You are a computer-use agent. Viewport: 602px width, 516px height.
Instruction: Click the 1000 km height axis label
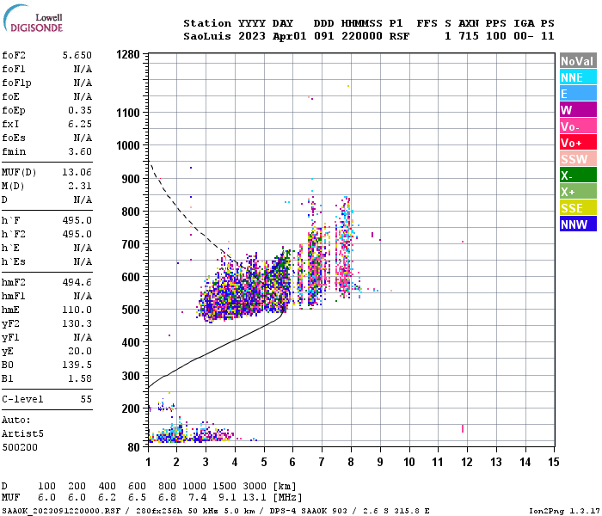pyautogui.click(x=128, y=145)
